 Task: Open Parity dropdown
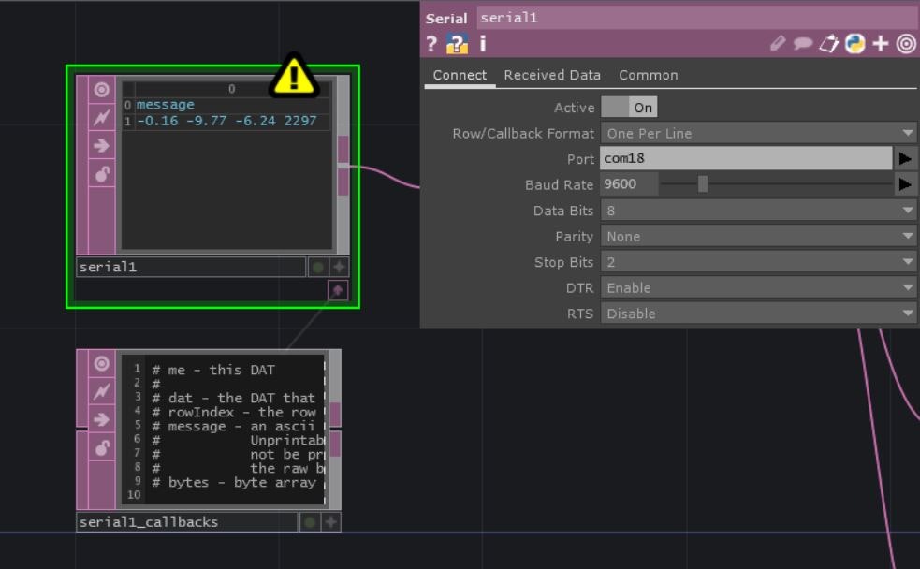758,237
